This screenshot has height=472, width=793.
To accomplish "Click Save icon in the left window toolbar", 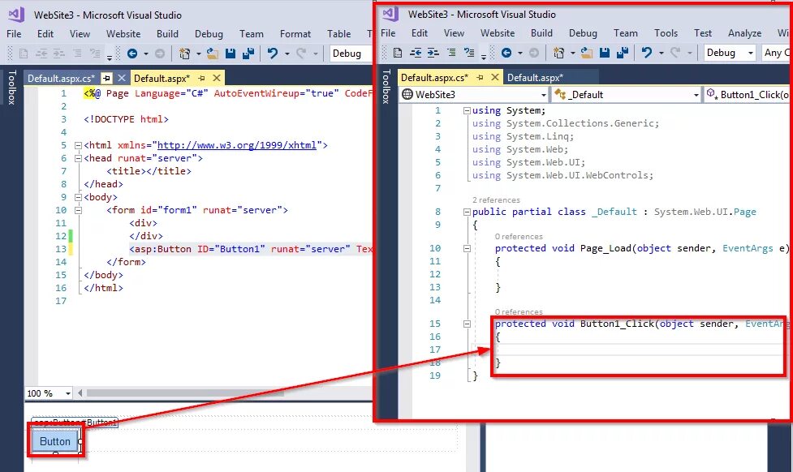I will click(231, 53).
